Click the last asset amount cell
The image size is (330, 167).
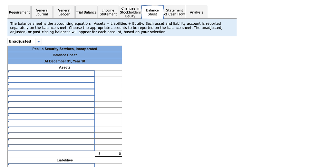coord(108,148)
